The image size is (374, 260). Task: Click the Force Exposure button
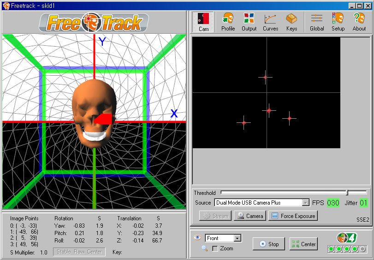[x=293, y=216]
